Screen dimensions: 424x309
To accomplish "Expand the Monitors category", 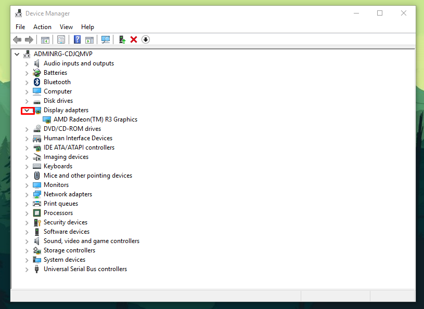I will [x=27, y=185].
